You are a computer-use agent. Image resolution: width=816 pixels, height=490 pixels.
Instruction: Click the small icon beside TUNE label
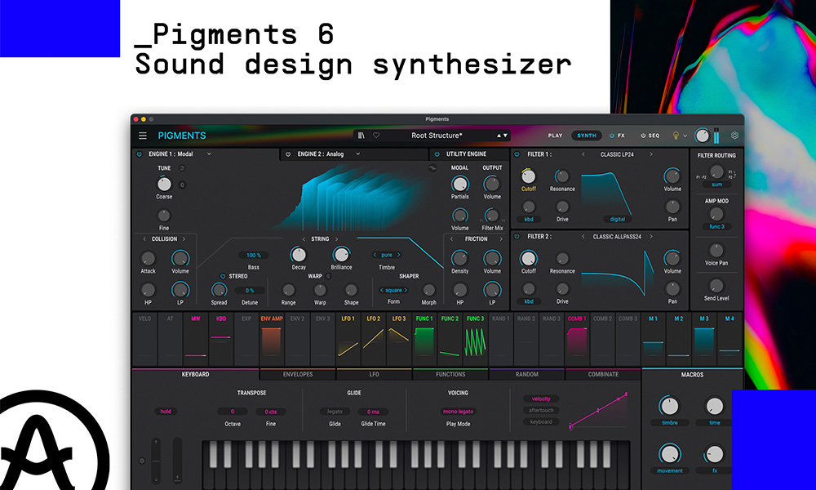click(x=182, y=168)
